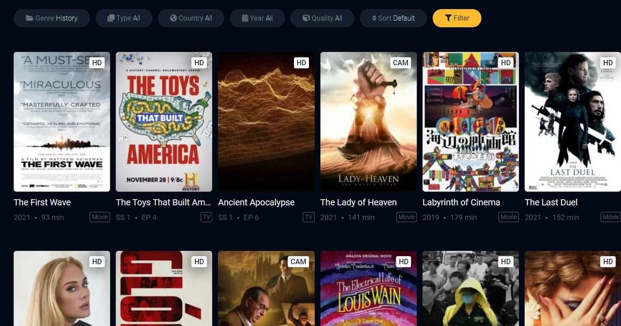Click the funnel icon in the Filter button
Screen dimensions: 621x326
click(448, 18)
